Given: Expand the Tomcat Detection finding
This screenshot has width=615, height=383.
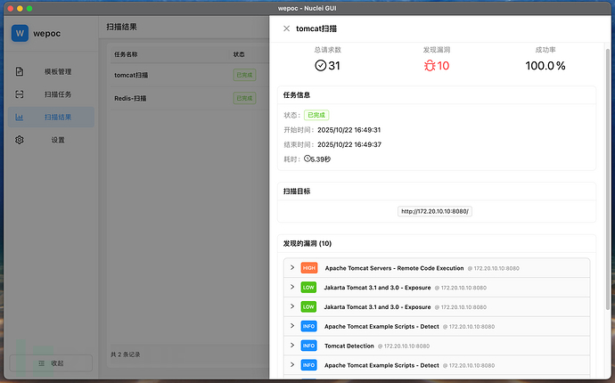Looking at the screenshot, I should (x=292, y=345).
